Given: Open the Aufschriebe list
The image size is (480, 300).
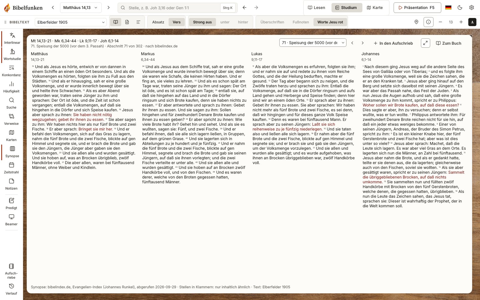Looking at the screenshot, I should coord(11,271).
